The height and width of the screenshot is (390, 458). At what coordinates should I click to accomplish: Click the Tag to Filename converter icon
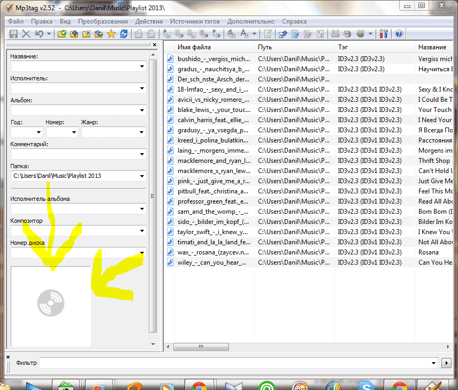(x=167, y=34)
